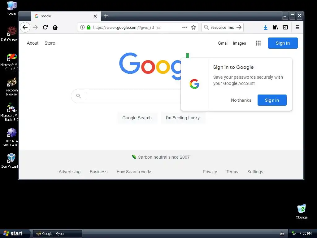This screenshot has height=238, width=317.
Task: Open the About link
Action: (x=33, y=43)
